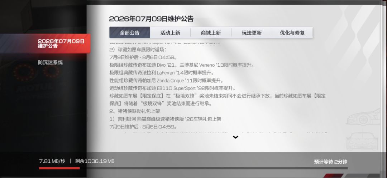Select the 全部公告 tab
This screenshot has width=387, height=178.
(x=130, y=33)
